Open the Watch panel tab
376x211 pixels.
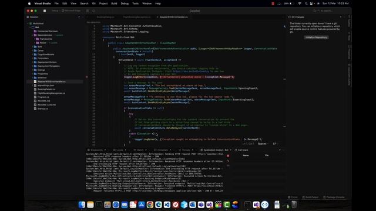click(140, 150)
